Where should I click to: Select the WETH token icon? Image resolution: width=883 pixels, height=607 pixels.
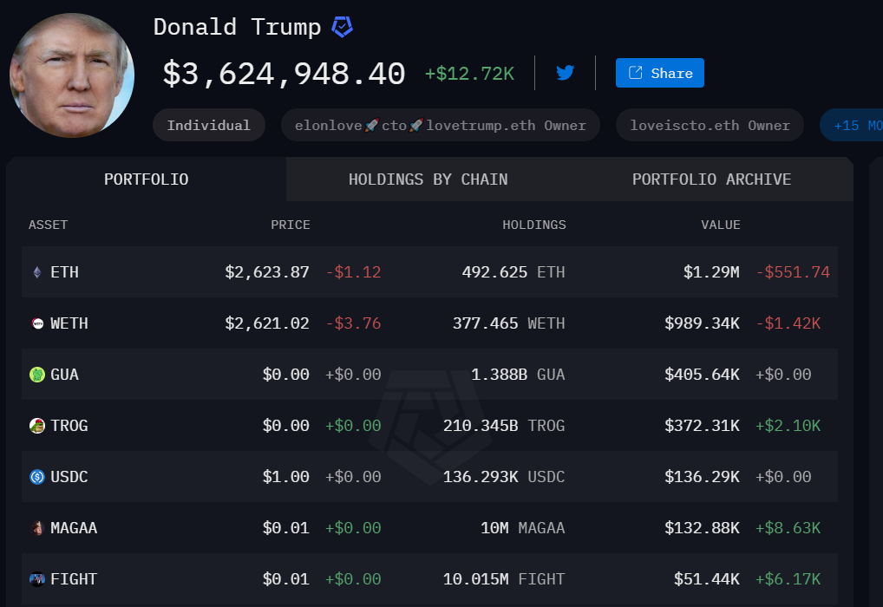point(36,323)
